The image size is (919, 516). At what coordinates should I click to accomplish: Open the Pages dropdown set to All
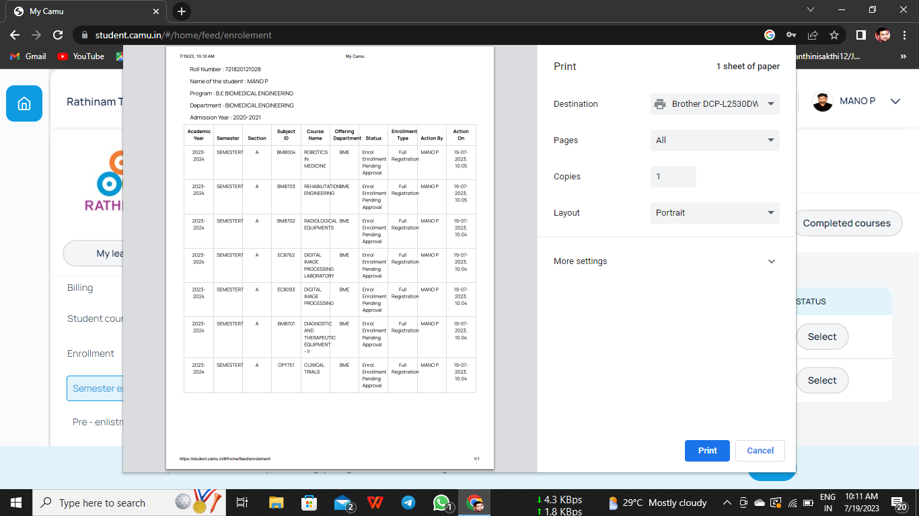pyautogui.click(x=714, y=140)
